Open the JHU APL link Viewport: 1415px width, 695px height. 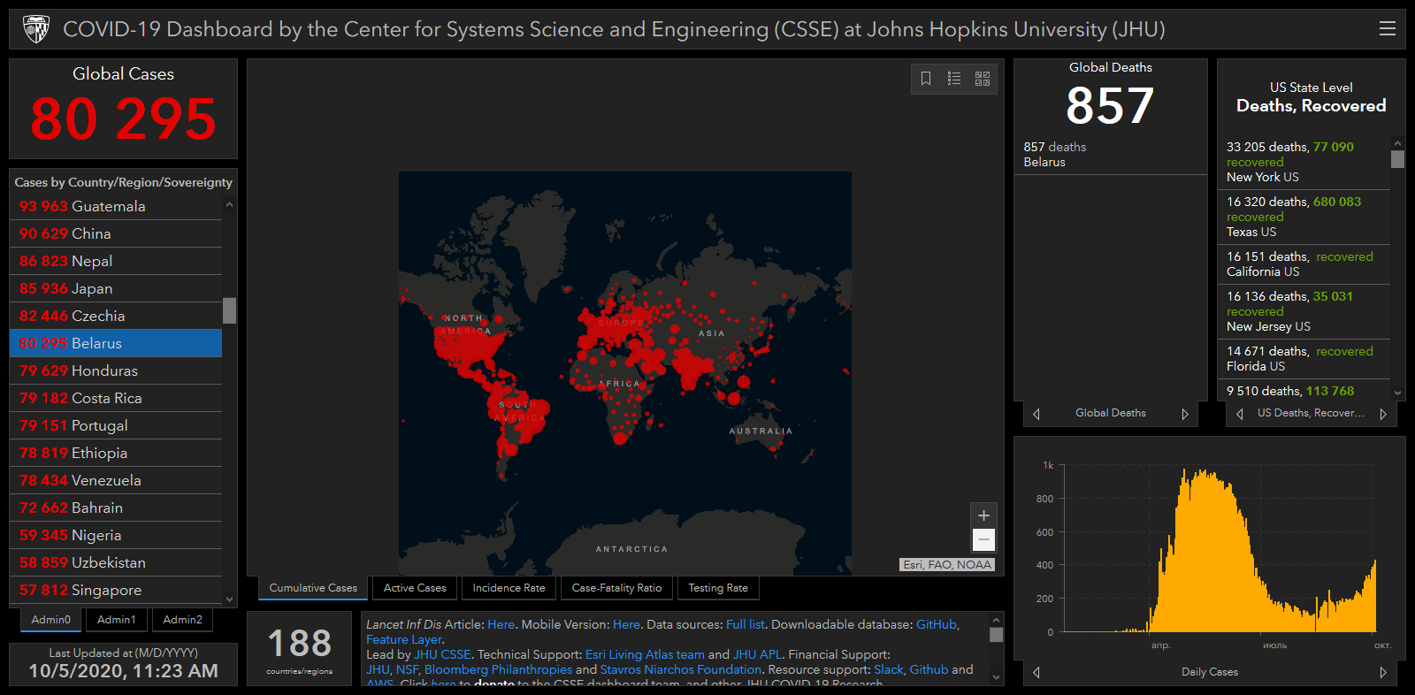click(757, 655)
